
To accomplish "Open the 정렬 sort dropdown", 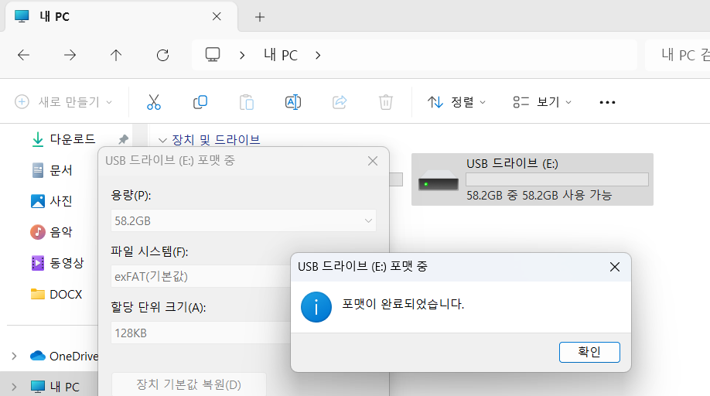I will (456, 102).
